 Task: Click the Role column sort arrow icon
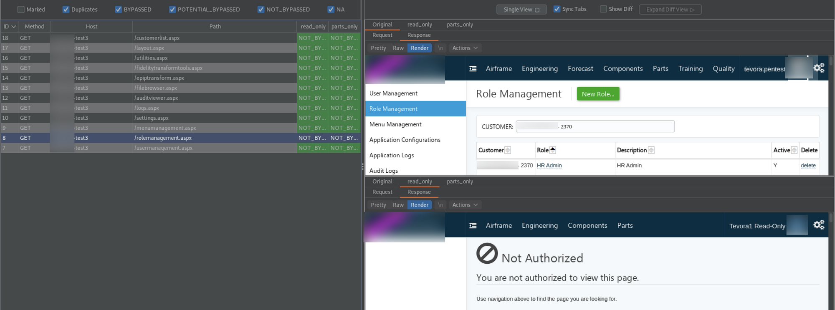[x=553, y=150]
